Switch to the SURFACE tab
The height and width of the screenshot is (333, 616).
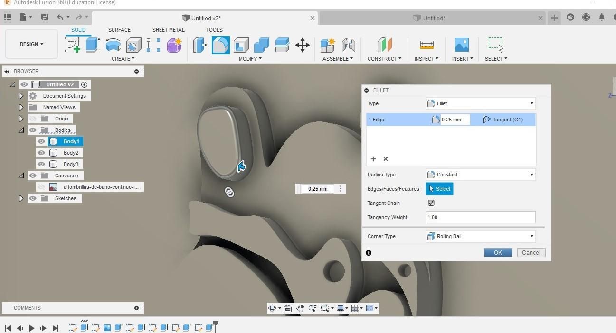(x=119, y=30)
